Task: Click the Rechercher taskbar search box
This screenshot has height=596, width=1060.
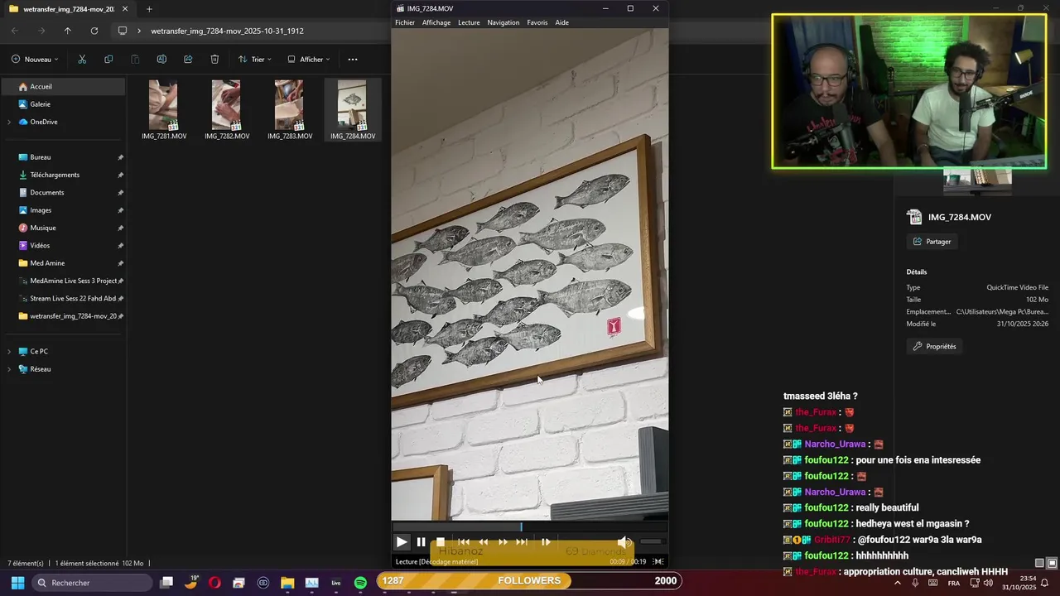Action: (x=91, y=583)
